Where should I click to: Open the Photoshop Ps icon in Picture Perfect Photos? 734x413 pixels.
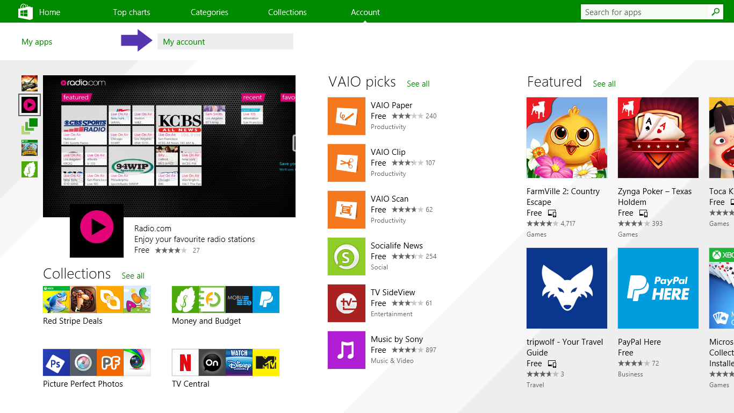56,362
